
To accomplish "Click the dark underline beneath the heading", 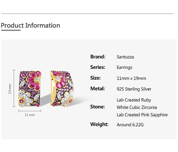I will pos(11,30).
